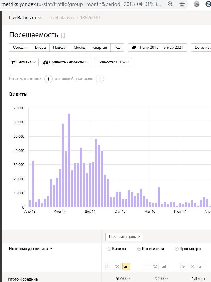The image size is (211, 282).
Task: Click the Итого и средние row label
Action: [23, 279]
